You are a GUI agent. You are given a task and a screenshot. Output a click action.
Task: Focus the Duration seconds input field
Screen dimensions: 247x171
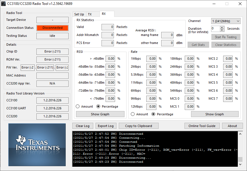pos(215,29)
